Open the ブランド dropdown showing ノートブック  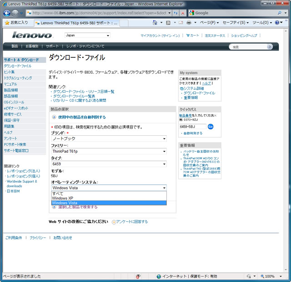tap(109, 138)
